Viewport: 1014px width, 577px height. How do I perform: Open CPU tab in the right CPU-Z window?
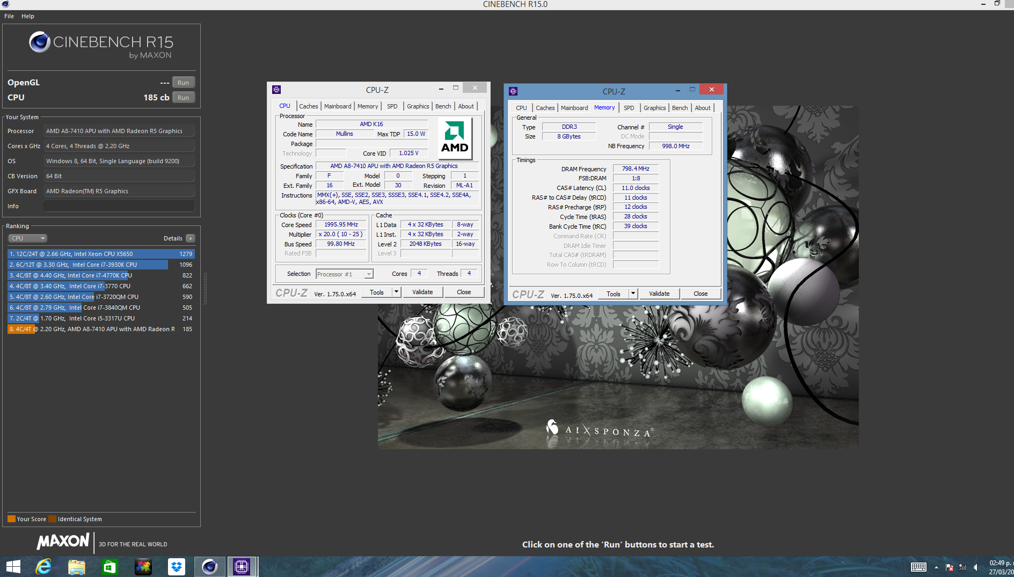(521, 108)
